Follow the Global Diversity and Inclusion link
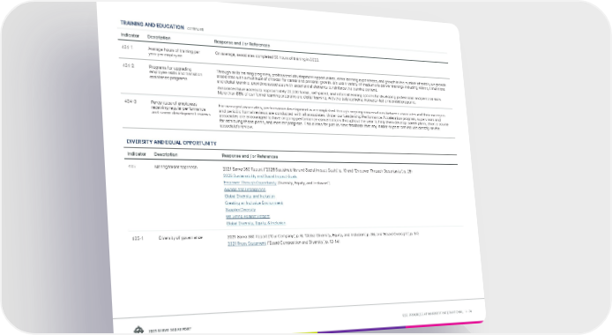612x335 pixels. 250,197
